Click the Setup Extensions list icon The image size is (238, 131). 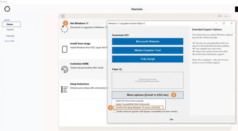[64, 89]
